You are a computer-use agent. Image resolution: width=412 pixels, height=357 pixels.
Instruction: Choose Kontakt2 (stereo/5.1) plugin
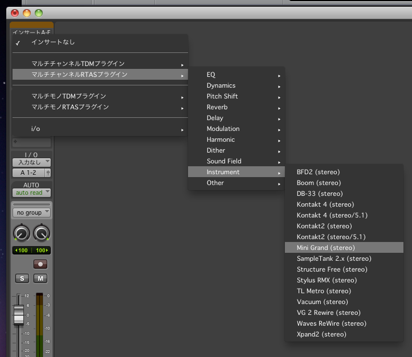(x=344, y=237)
